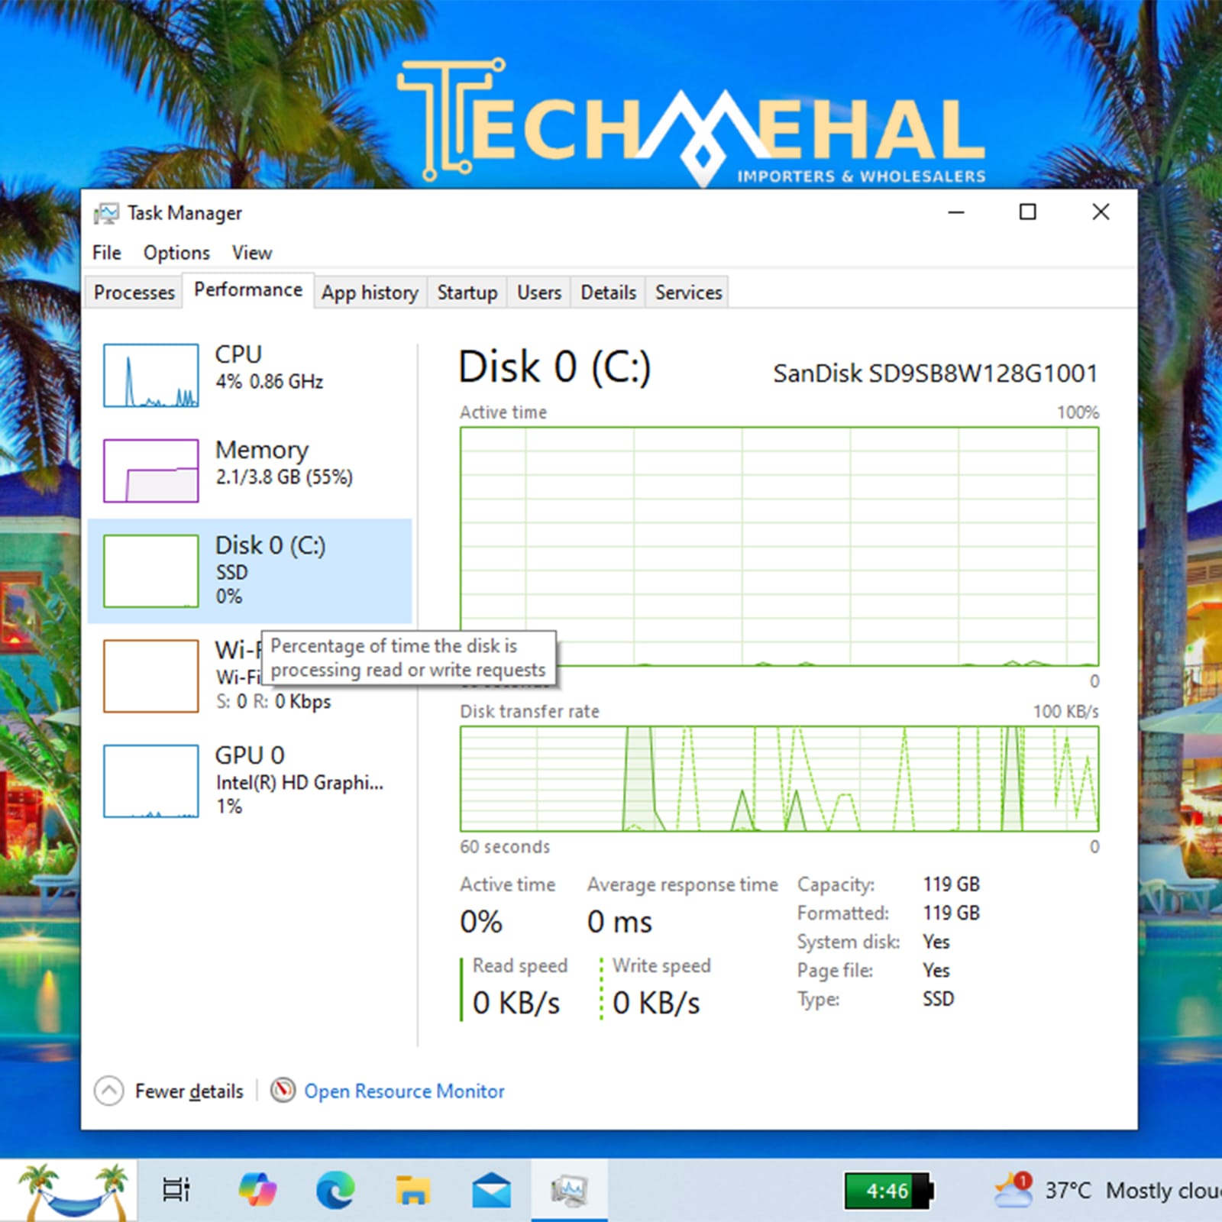
Task: Open the File menu
Action: pyautogui.click(x=107, y=253)
